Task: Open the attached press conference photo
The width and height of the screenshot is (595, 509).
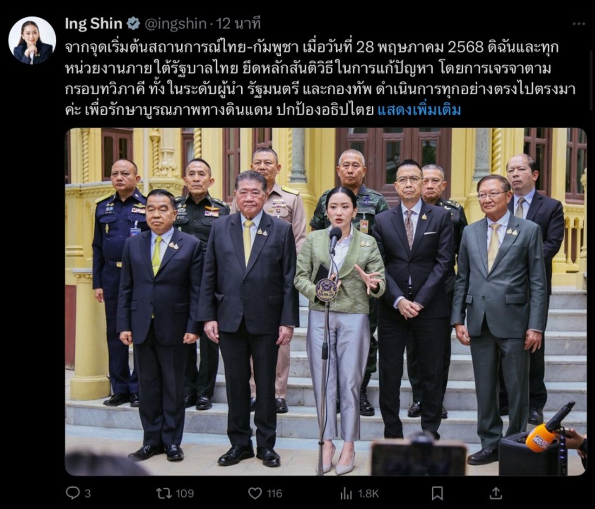Action: 325,302
